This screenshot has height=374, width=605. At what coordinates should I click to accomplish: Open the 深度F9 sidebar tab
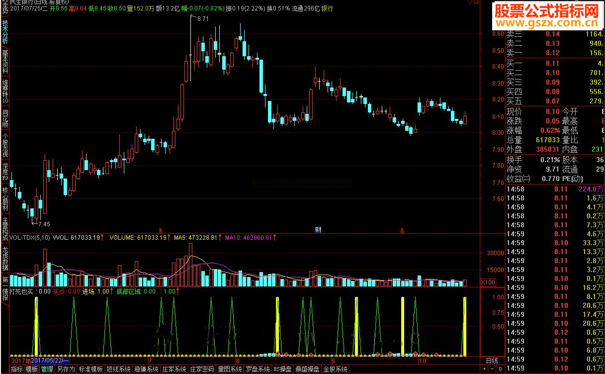5,172
